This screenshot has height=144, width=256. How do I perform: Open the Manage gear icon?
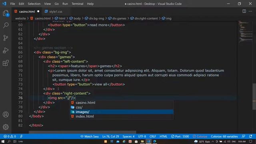(x=6, y=127)
